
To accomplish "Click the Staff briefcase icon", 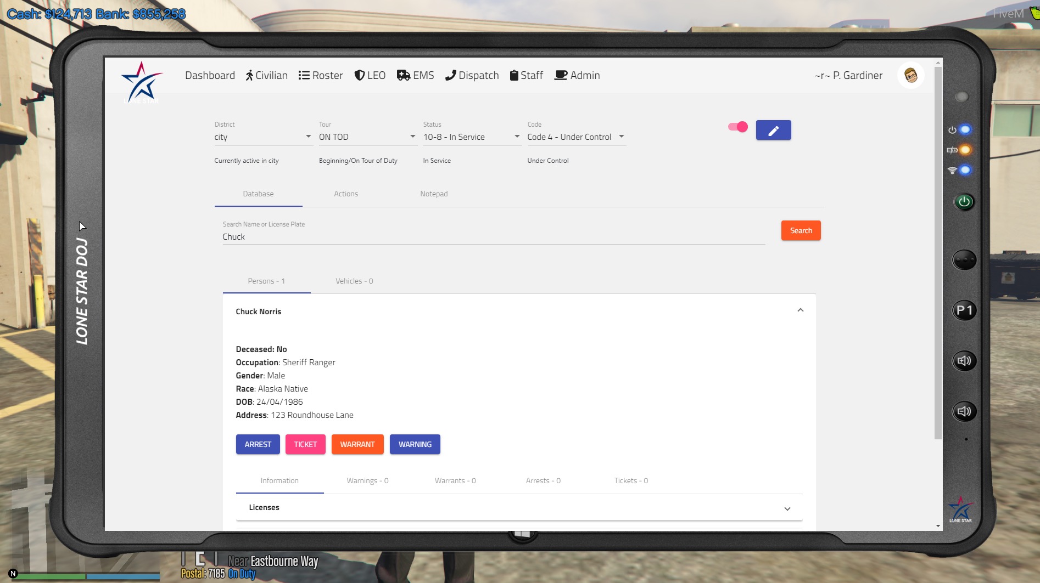I will 514,75.
